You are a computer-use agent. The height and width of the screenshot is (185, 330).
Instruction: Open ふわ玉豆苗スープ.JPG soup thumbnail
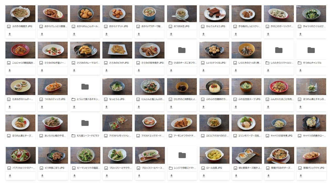[246, 87]
